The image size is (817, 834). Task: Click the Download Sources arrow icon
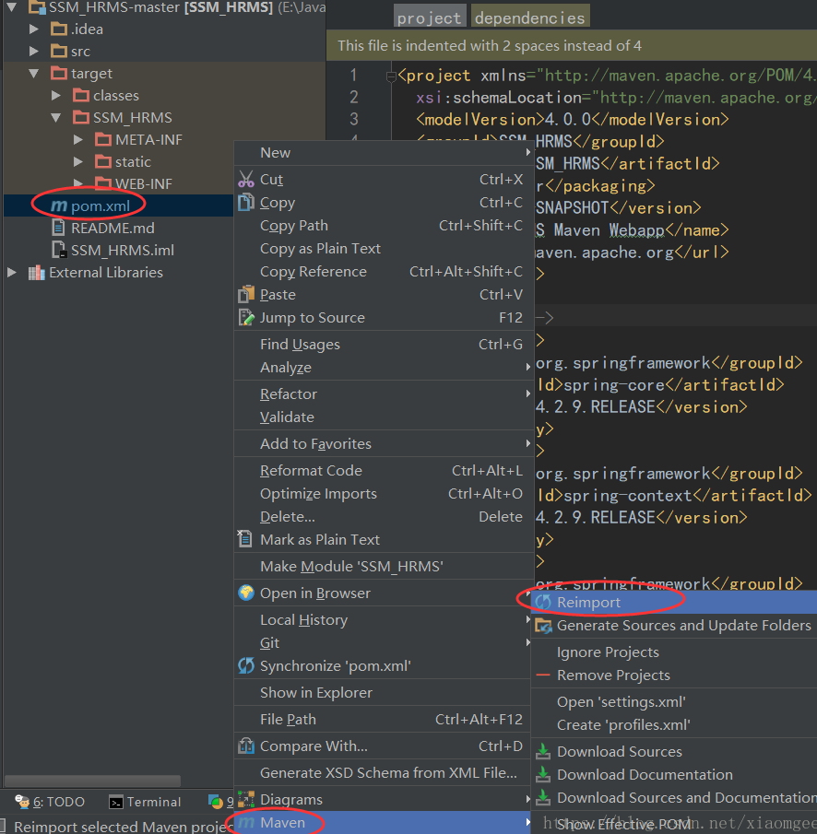[x=543, y=751]
